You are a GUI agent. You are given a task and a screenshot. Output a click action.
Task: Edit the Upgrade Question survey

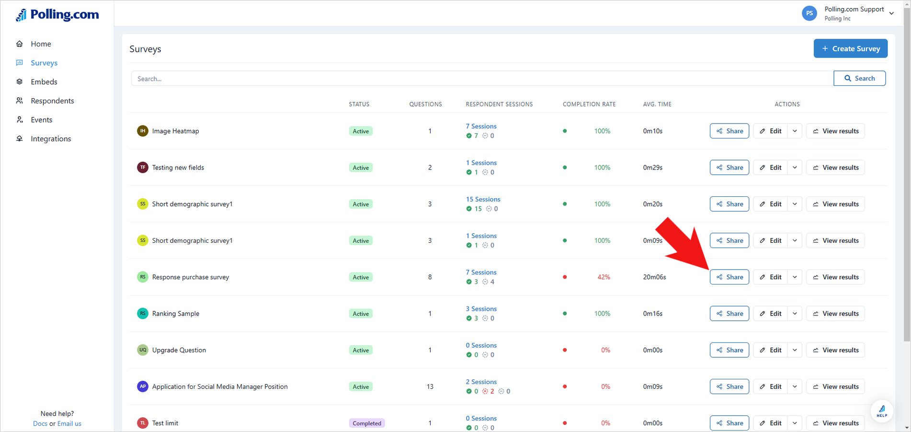[x=771, y=350]
